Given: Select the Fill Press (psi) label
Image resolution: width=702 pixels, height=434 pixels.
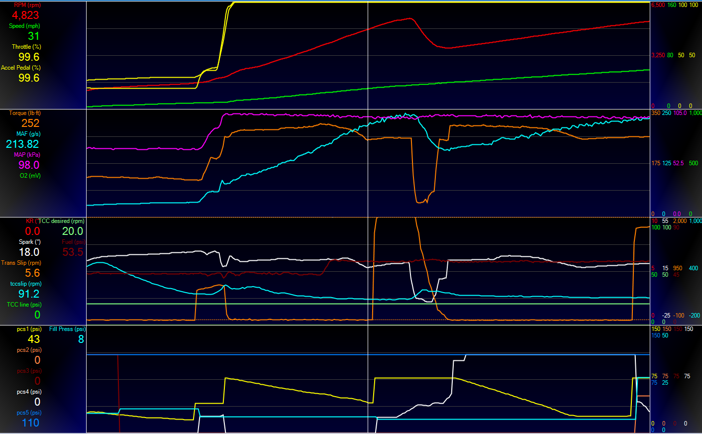Looking at the screenshot, I should [67, 329].
